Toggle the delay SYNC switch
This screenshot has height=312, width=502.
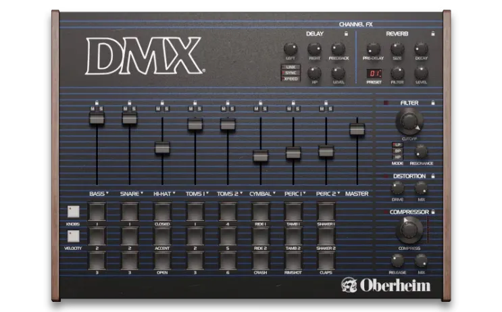click(291, 73)
